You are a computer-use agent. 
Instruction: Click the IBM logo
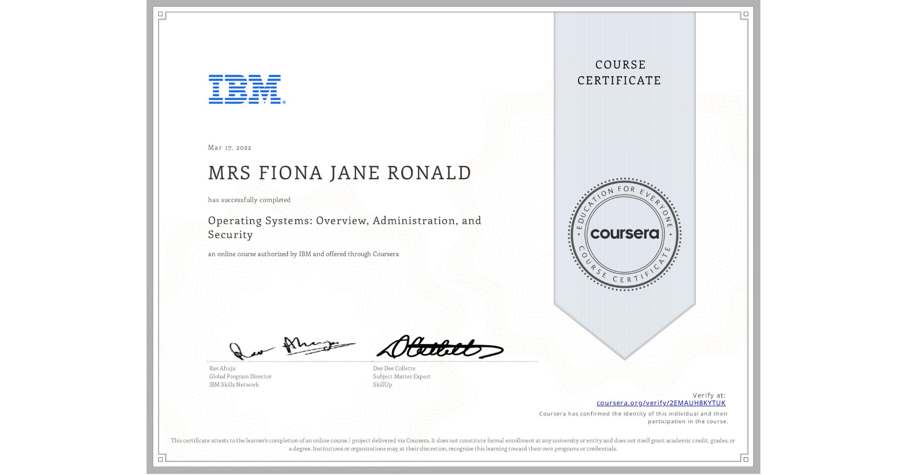[244, 90]
